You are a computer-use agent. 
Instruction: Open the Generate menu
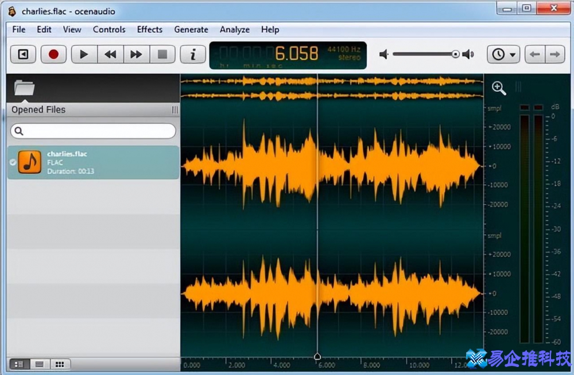191,29
